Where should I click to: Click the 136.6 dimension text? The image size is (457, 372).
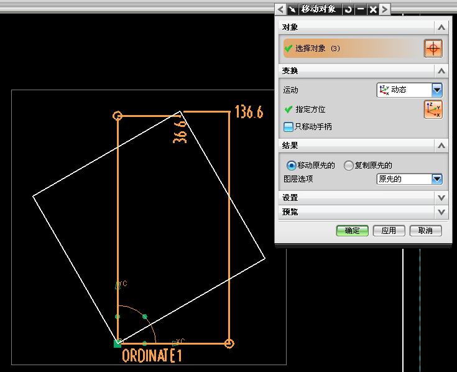point(249,112)
